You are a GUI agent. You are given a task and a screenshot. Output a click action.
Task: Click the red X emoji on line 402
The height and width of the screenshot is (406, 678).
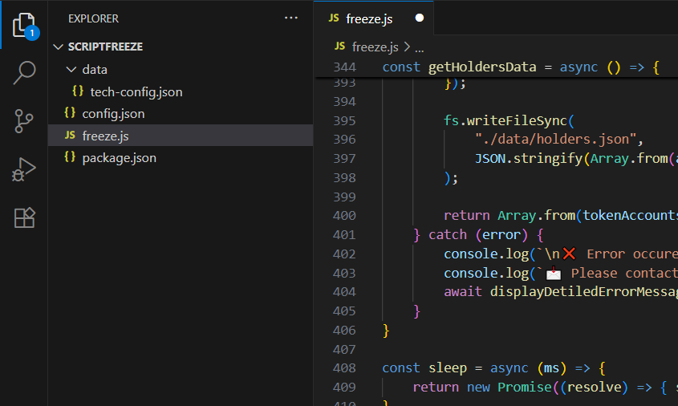click(x=569, y=254)
